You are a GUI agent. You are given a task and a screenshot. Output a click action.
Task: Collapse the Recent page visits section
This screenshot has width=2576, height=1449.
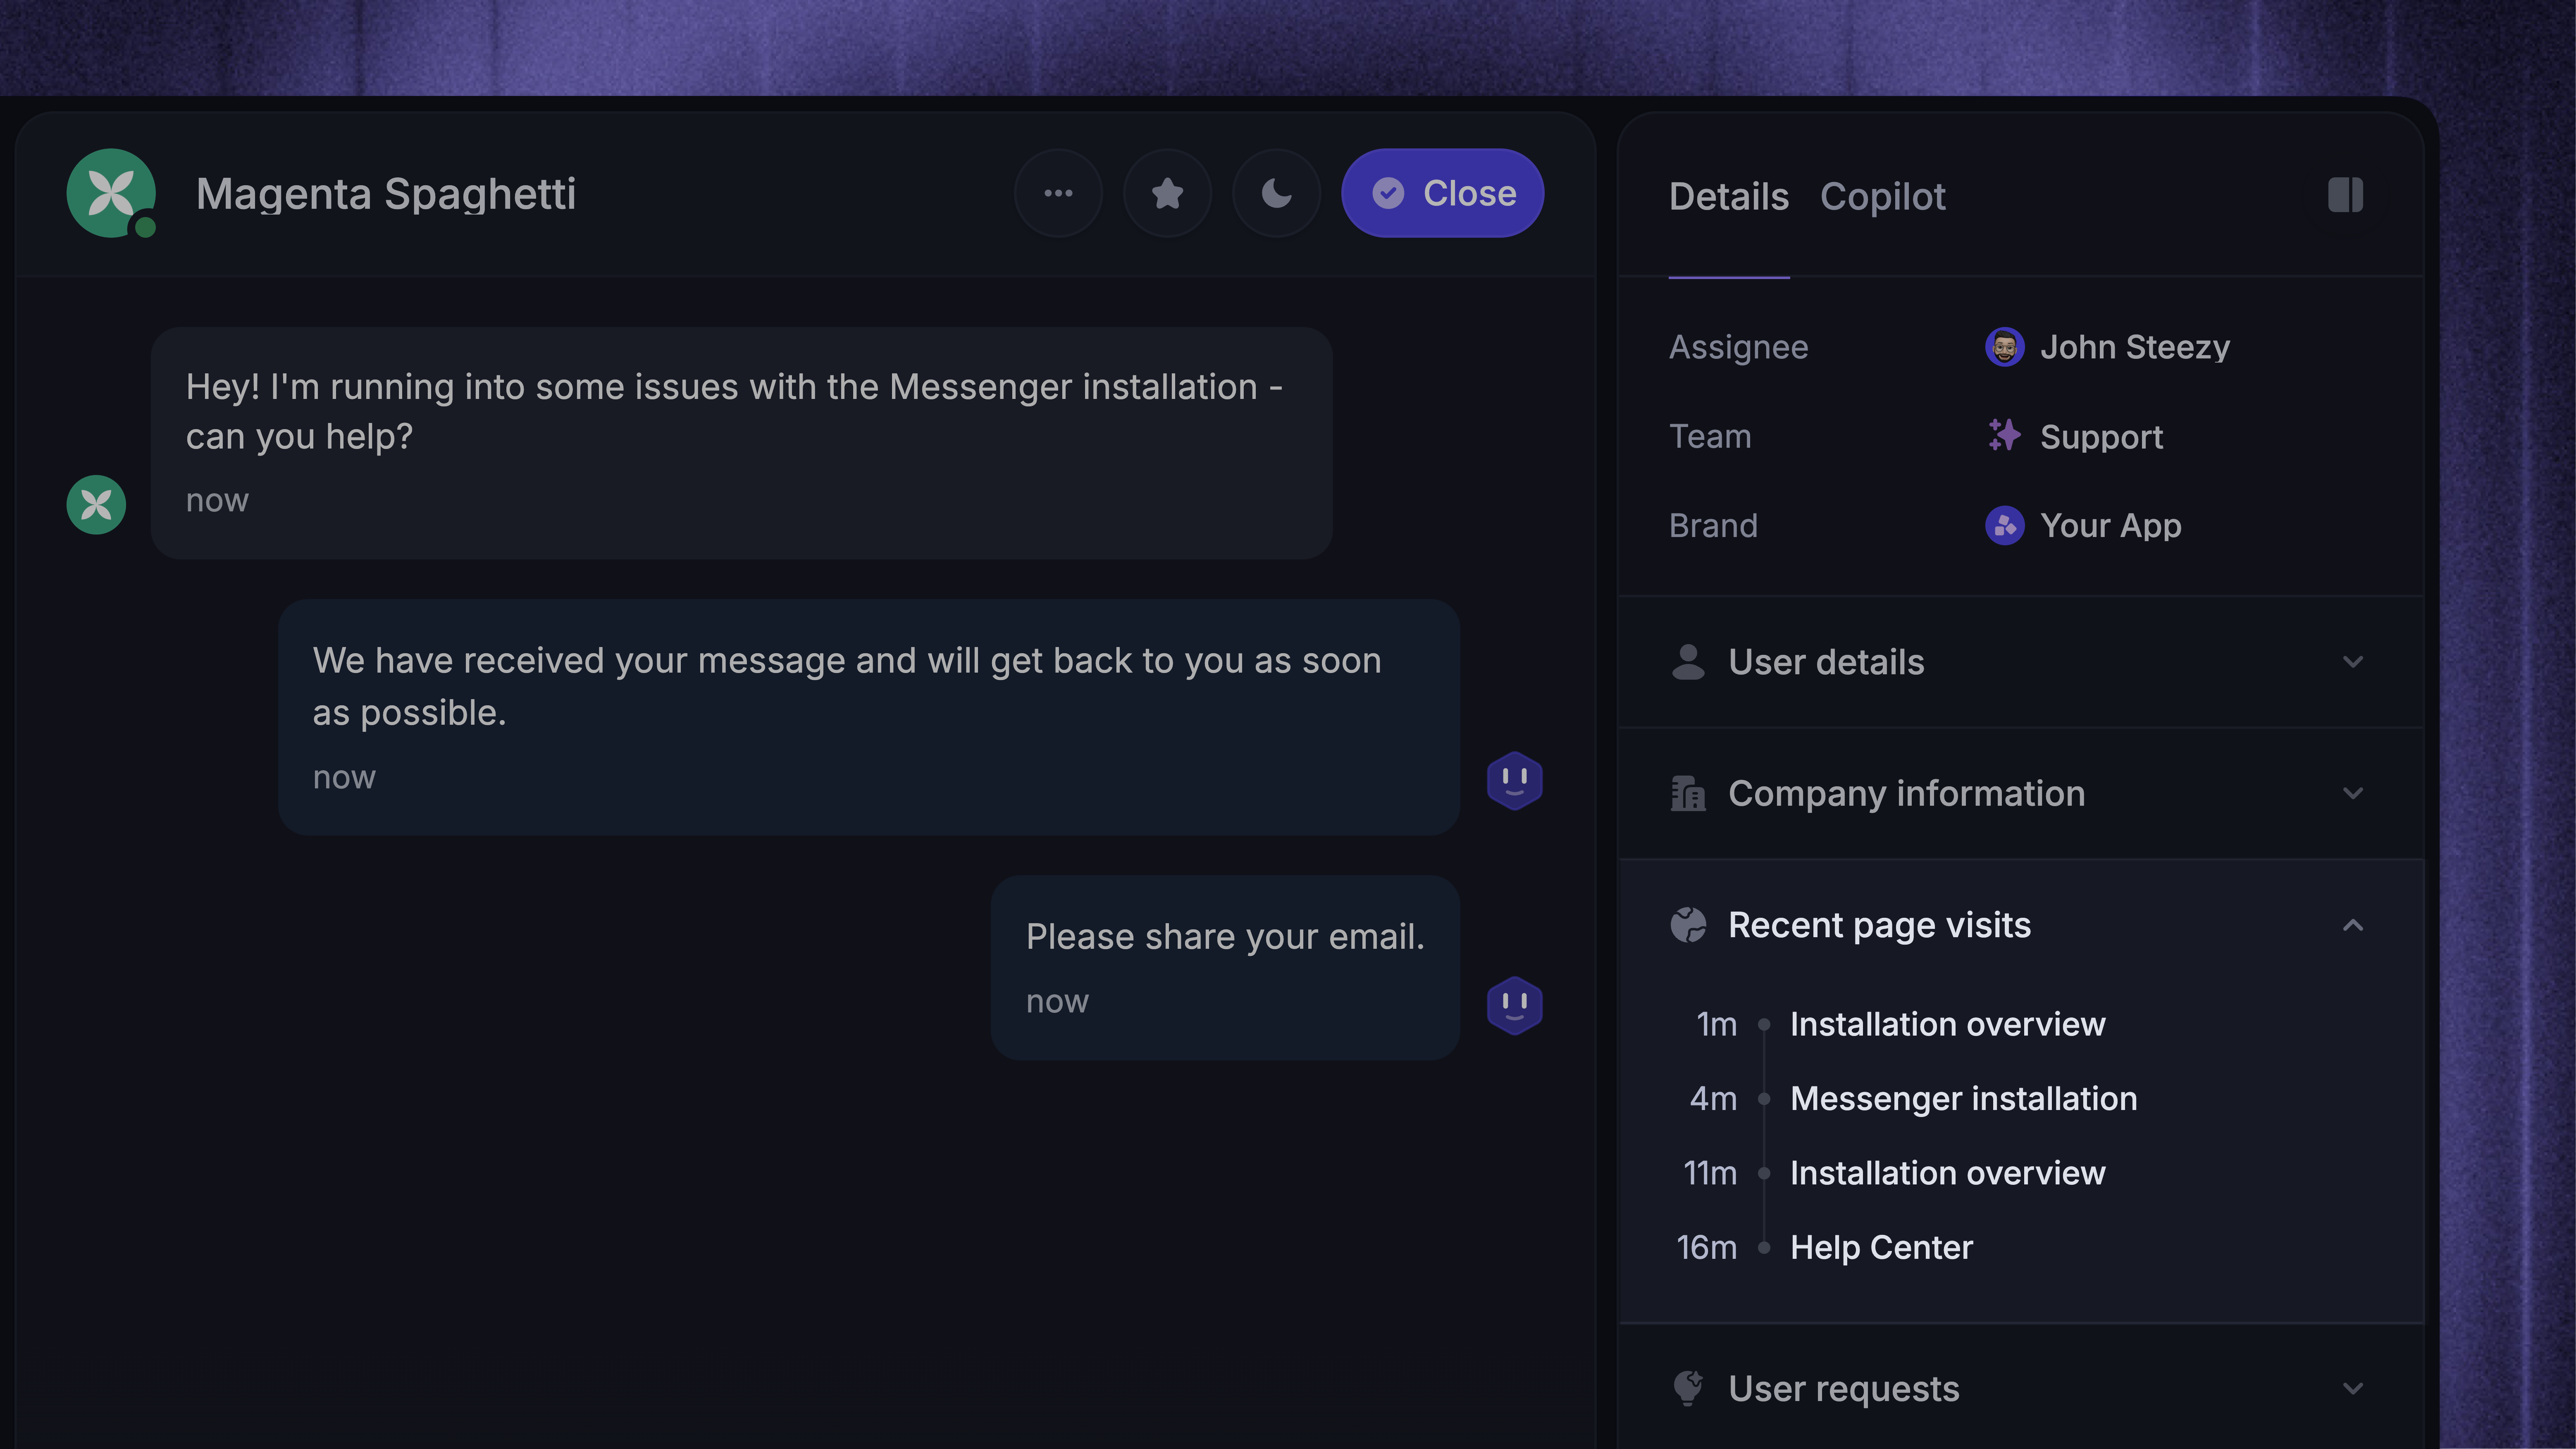[x=2020, y=925]
